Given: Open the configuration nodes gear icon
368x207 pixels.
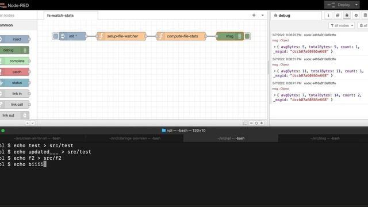Looking at the screenshot, I should [356, 16].
